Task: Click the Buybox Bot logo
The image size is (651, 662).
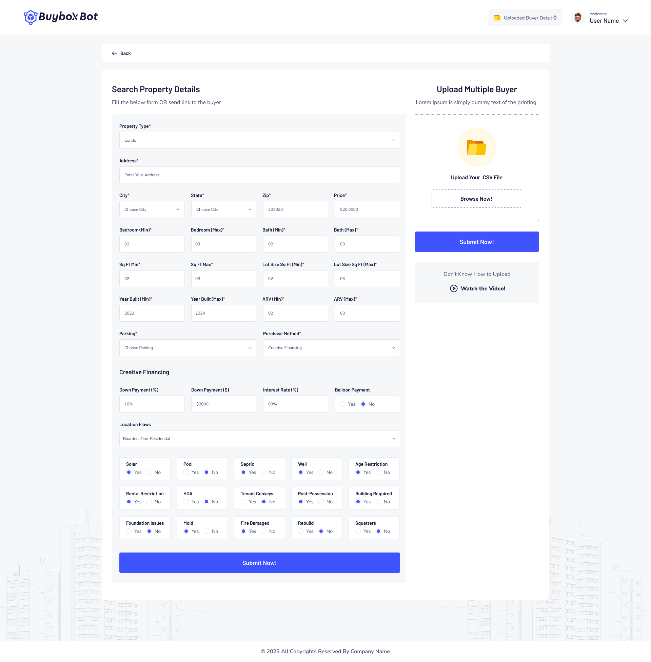Action: [60, 17]
